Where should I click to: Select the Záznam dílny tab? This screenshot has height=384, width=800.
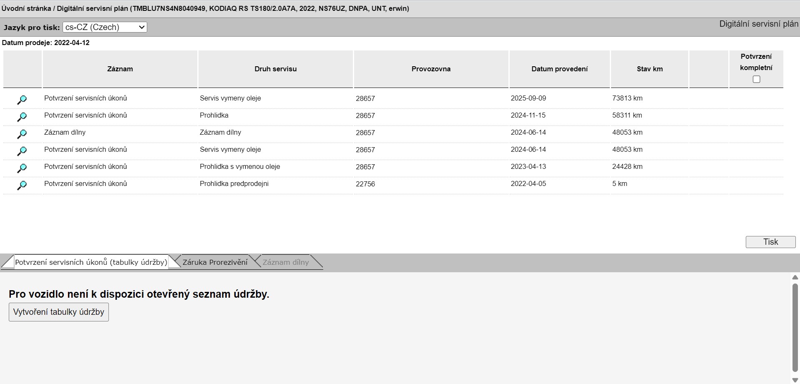[x=286, y=262]
